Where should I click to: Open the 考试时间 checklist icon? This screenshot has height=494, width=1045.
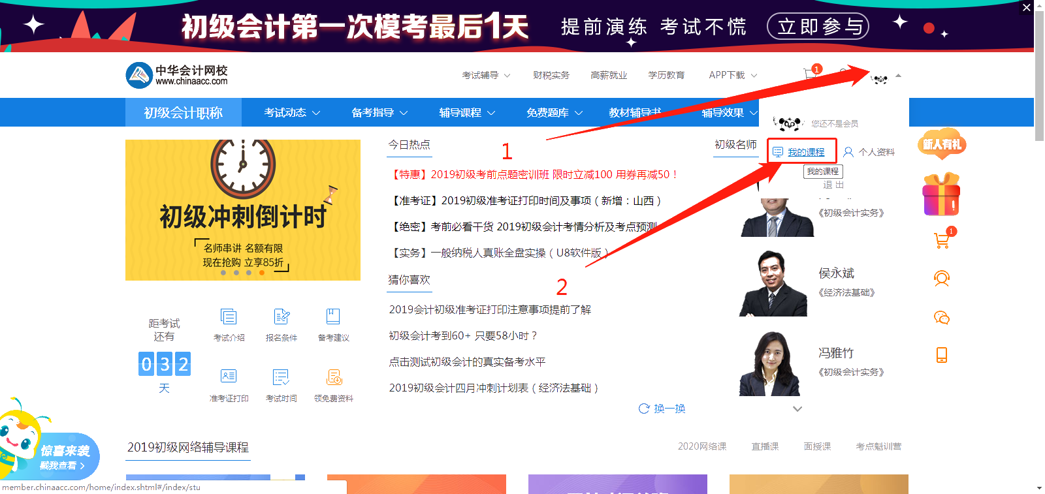(x=281, y=377)
